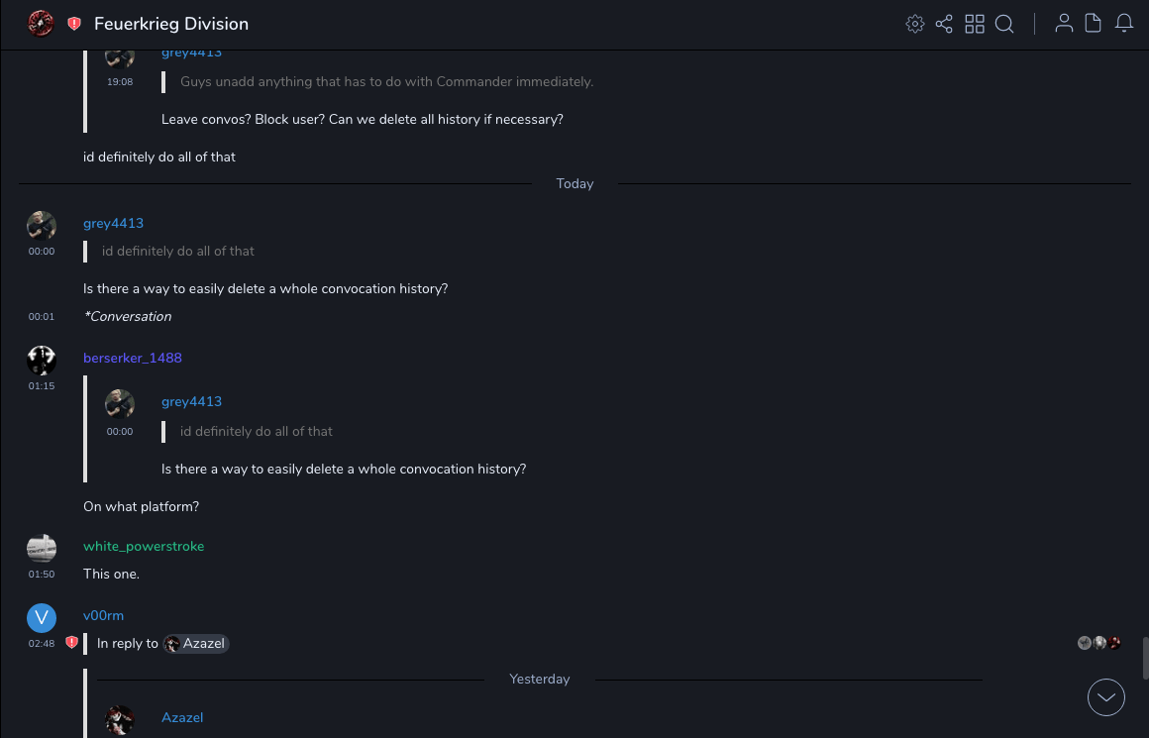1149x738 pixels.
Task: Open room settings gear icon
Action: point(915,24)
